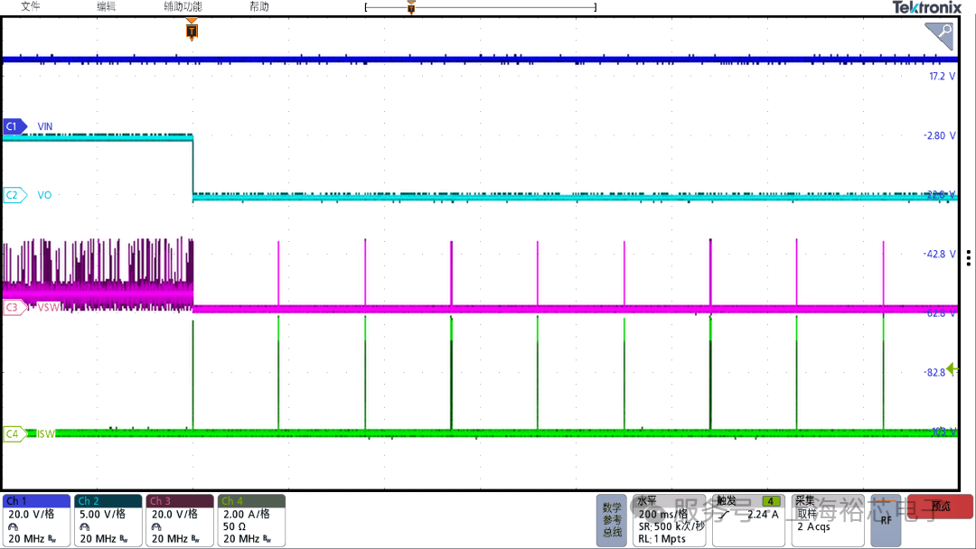Screen dimensions: 976x549
Task: Click the Ch 2 bandwidth limit icon
Action: 124,539
